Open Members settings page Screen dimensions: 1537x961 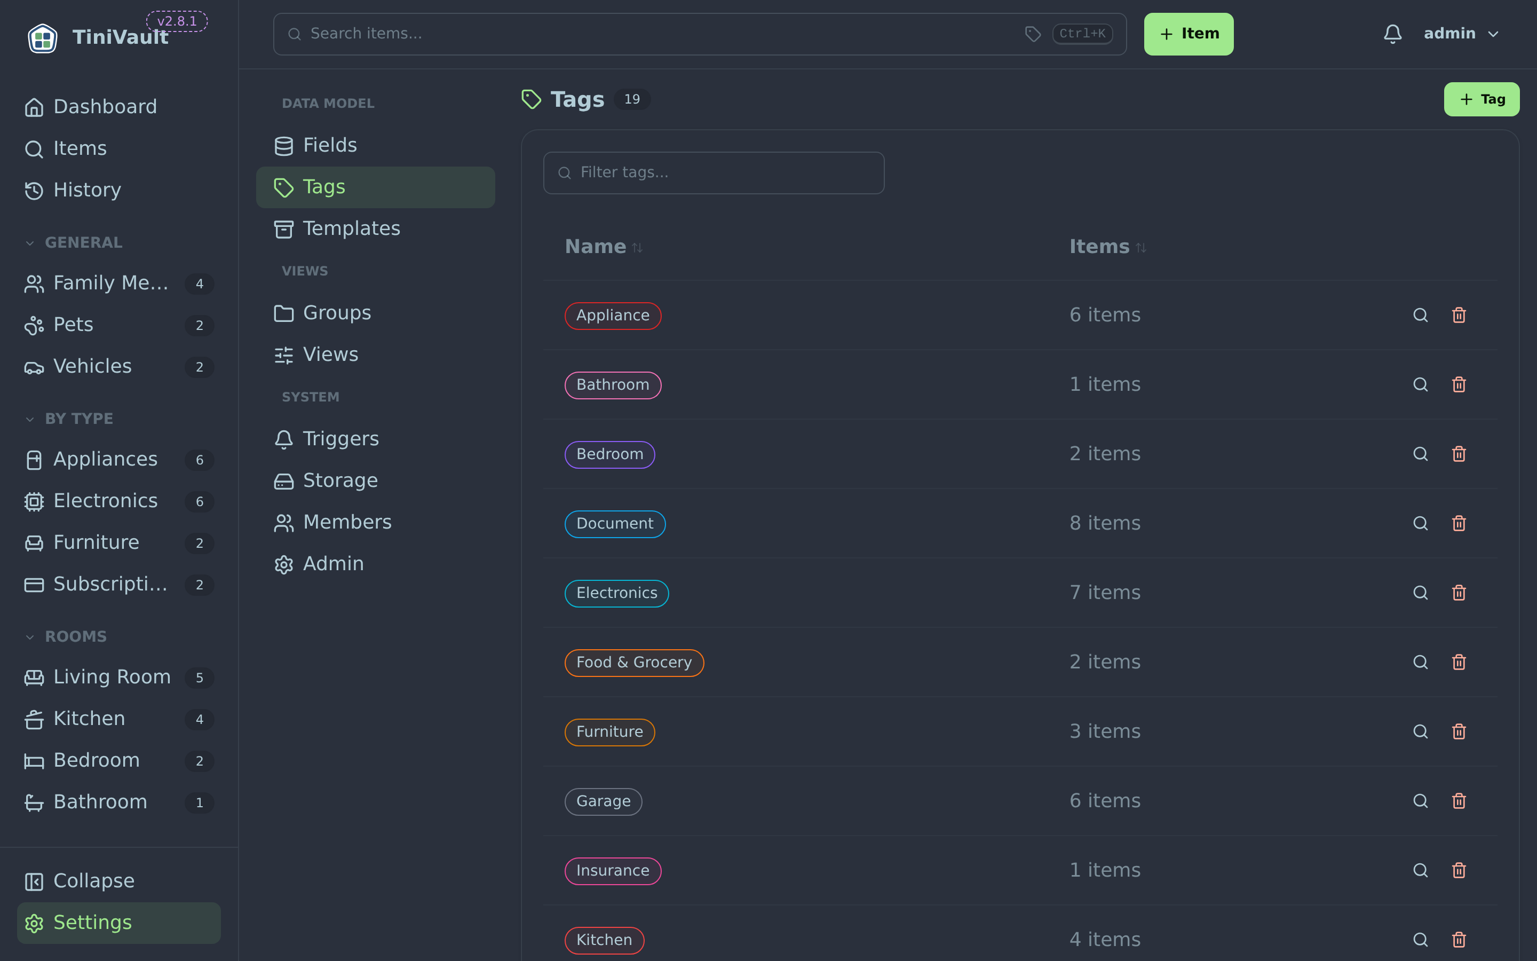(x=375, y=523)
